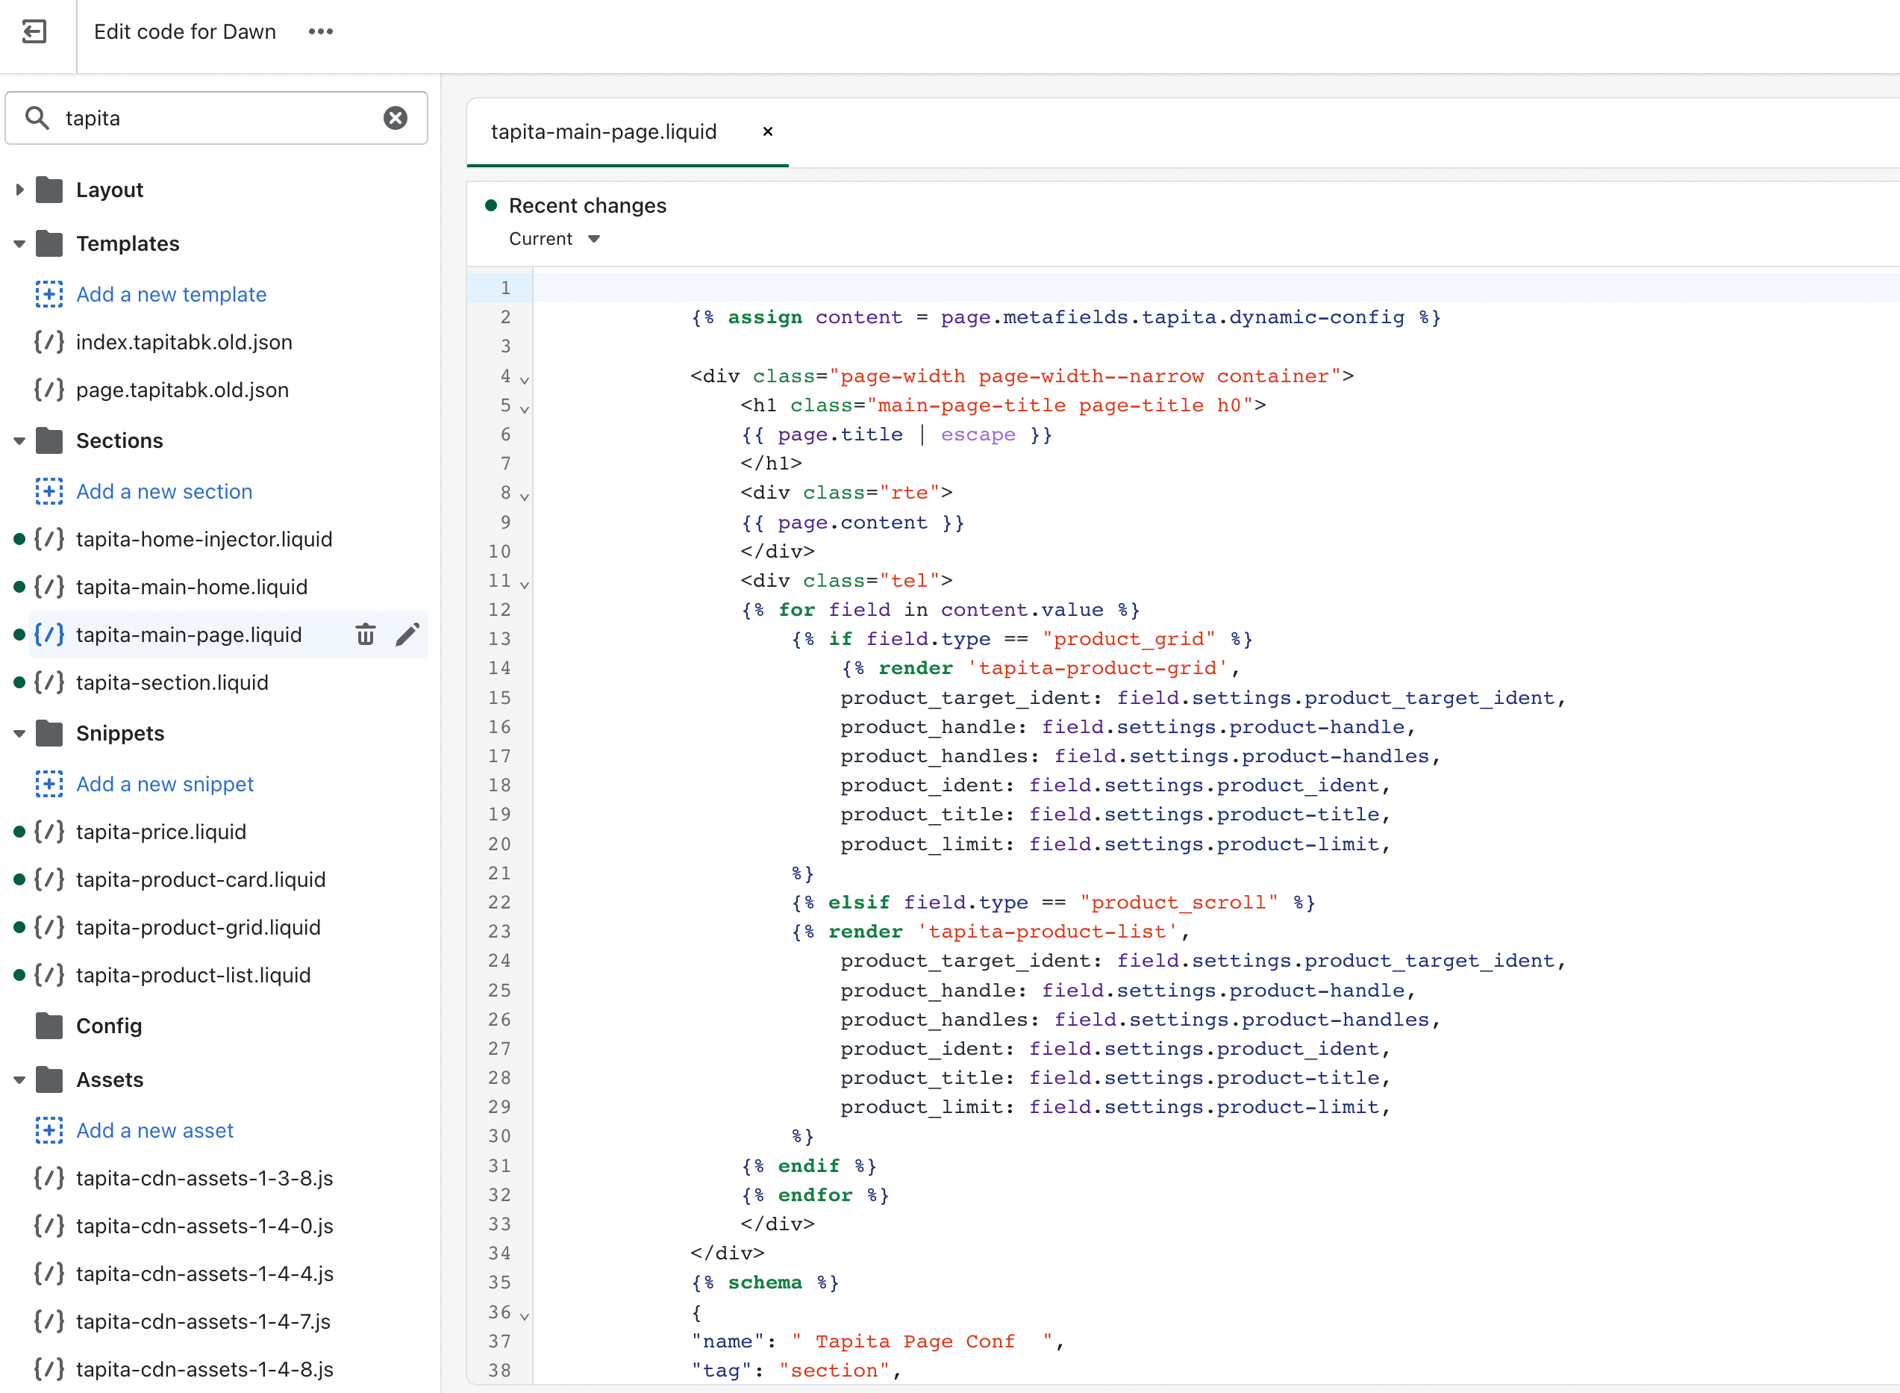The height and width of the screenshot is (1393, 1900).
Task: Fold code at line 4 arrow
Action: click(525, 379)
